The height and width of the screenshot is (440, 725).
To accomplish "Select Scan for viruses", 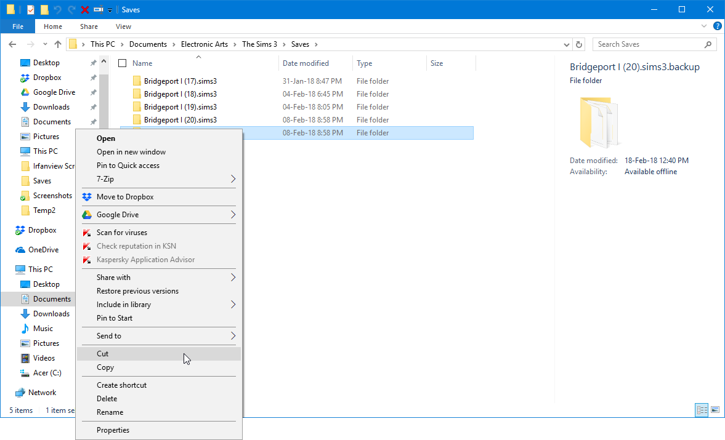I will click(159, 233).
